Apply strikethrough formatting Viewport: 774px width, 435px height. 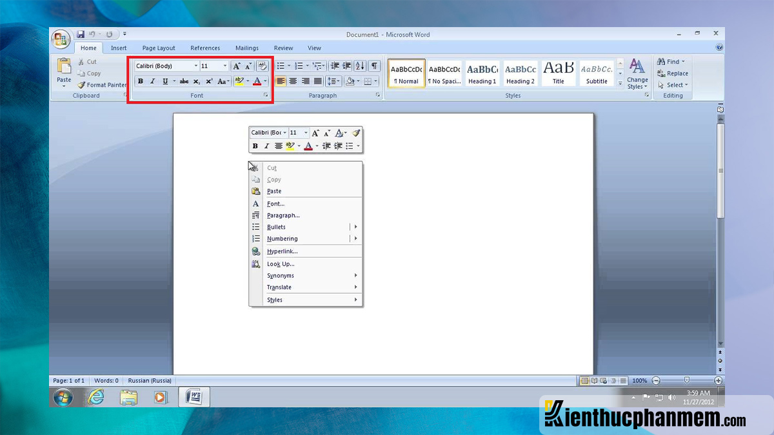(x=184, y=81)
